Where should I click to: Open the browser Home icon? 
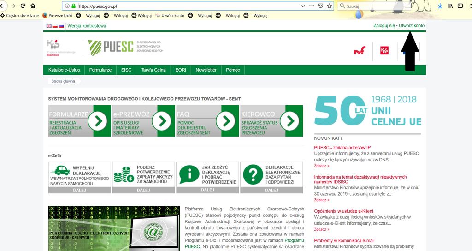pos(33,6)
